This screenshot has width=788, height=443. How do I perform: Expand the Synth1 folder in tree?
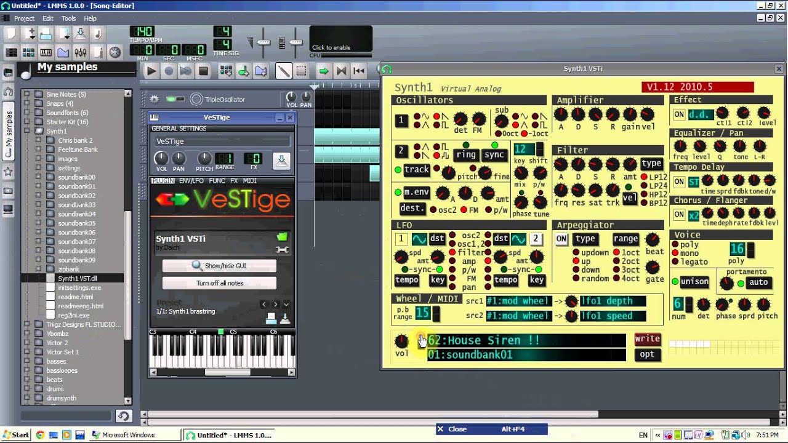coord(26,131)
